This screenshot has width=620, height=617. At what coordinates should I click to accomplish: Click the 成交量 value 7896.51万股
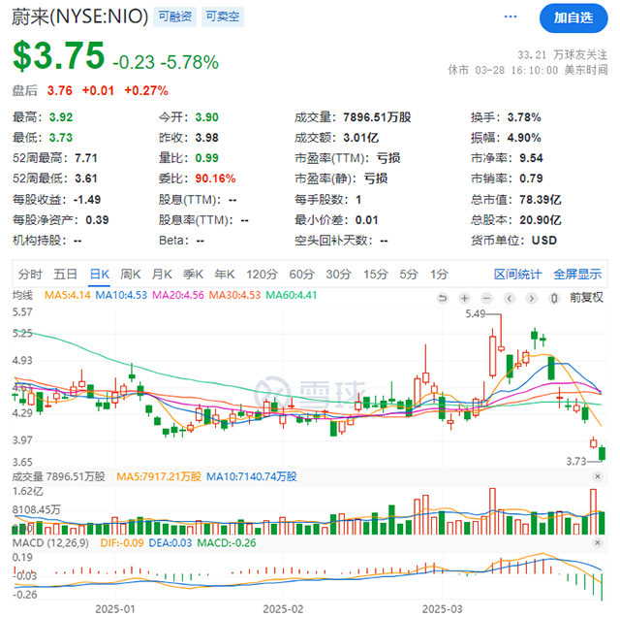(377, 117)
